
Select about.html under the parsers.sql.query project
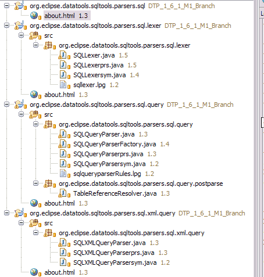point(59,203)
